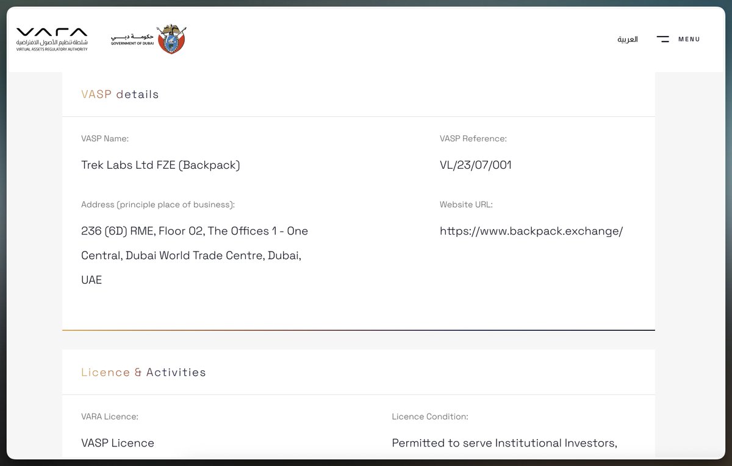
Task: Select the UAE address line
Action: tap(91, 280)
